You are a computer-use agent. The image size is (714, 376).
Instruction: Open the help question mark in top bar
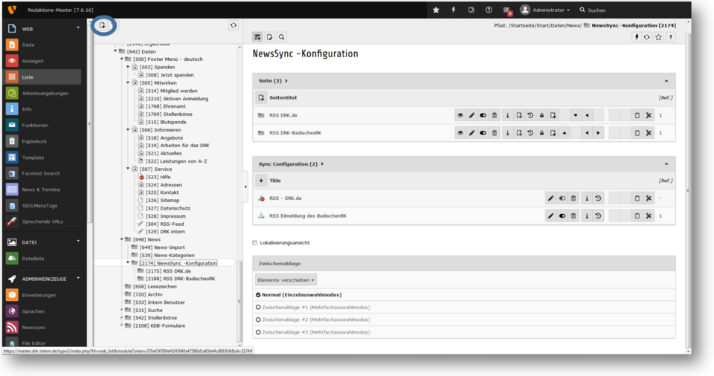(x=489, y=10)
